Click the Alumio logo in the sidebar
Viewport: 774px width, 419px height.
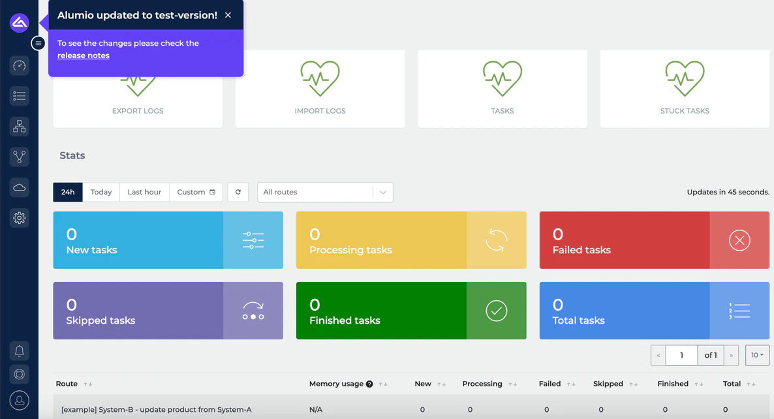19,23
